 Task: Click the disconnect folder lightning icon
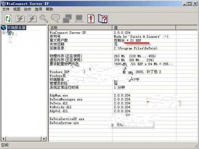click(32, 19)
